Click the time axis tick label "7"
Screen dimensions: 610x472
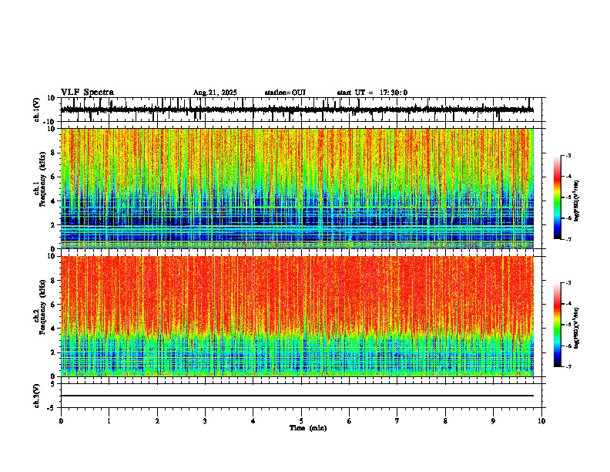point(397,421)
